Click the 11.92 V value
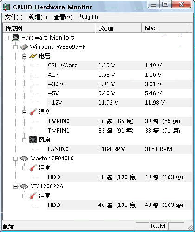Viewport: 195px width, 232px height. pos(108,103)
